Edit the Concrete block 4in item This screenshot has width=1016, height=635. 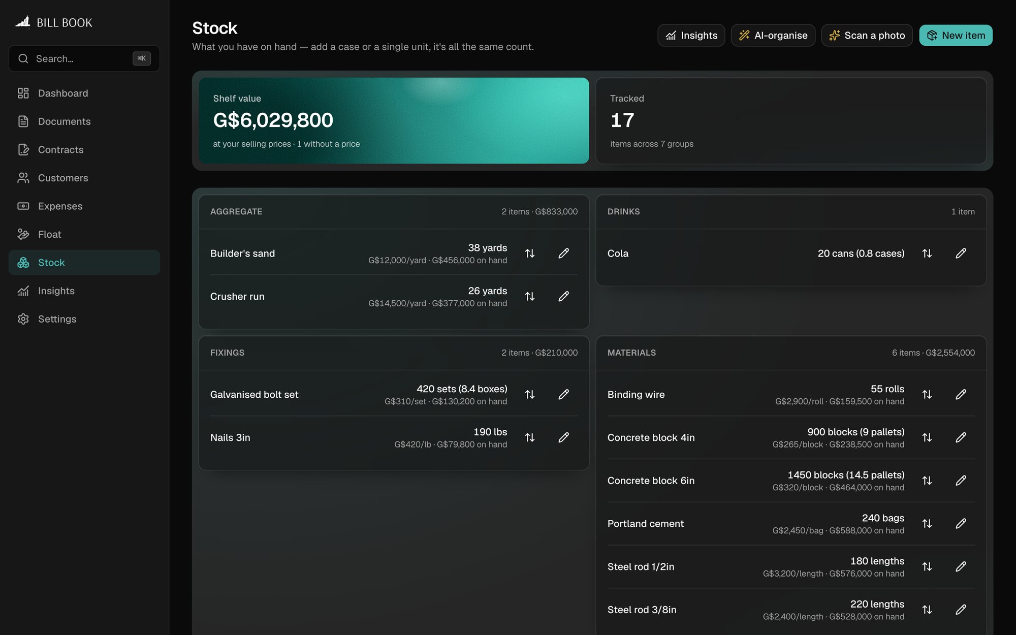[x=961, y=438]
